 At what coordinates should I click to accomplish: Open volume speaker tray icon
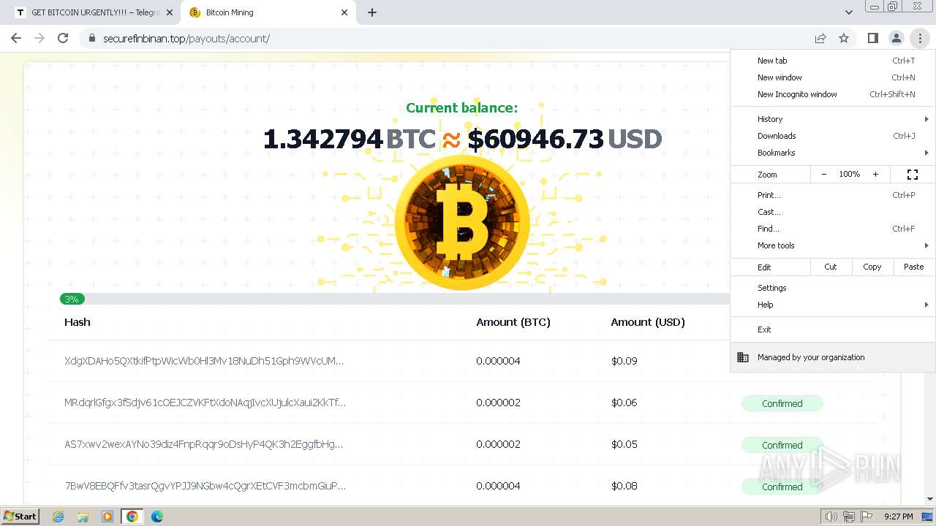coord(831,517)
